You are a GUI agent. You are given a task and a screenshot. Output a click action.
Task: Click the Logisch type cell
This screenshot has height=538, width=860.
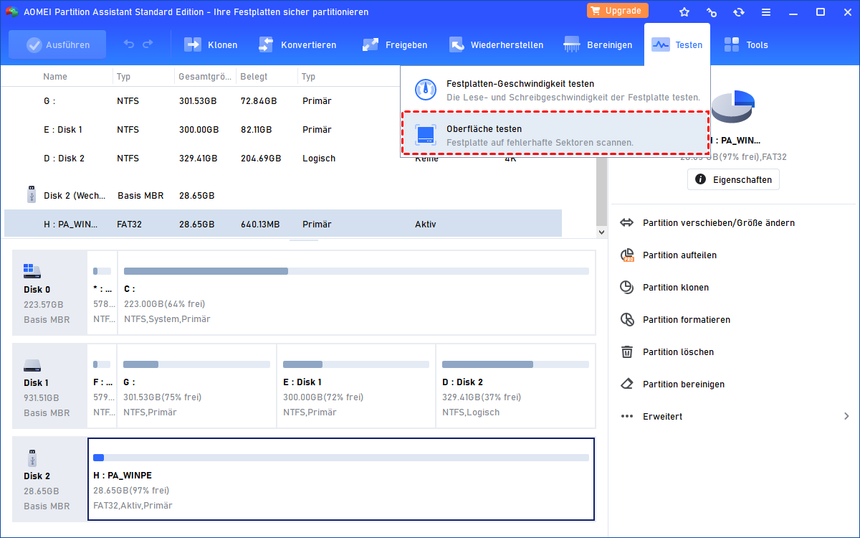pos(319,159)
